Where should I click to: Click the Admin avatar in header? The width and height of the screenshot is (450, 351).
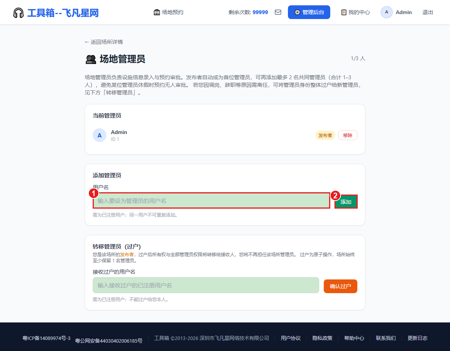tap(386, 12)
